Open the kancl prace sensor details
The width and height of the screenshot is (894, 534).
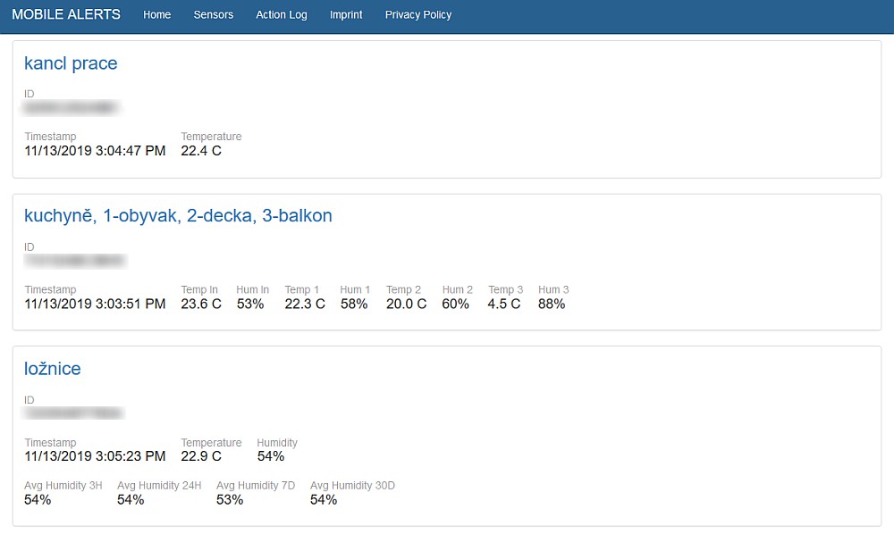coord(71,63)
